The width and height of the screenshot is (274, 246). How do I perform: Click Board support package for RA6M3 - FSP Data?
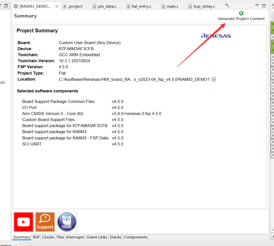(x=73, y=138)
